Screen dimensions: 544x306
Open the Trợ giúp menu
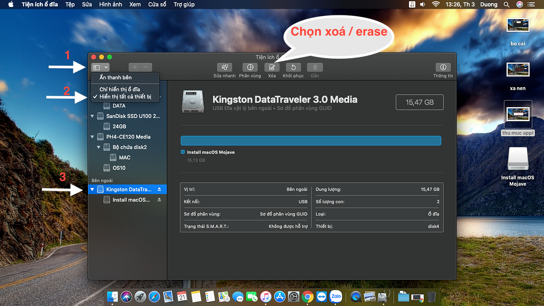[x=184, y=5]
